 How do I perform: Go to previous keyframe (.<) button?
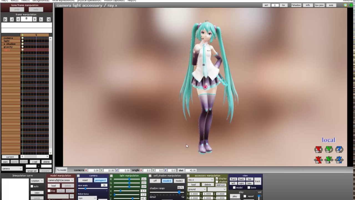point(12,19)
